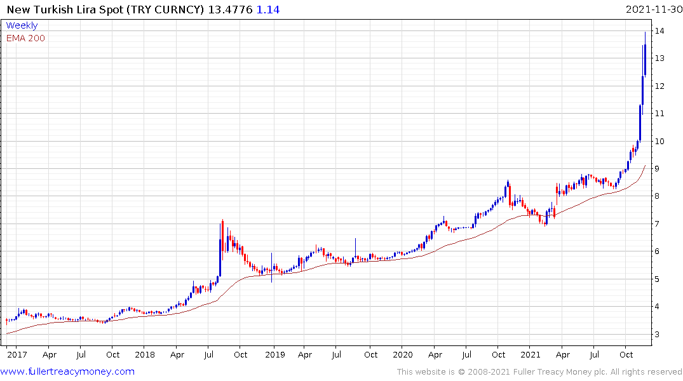Click the y-axis label 5
The height and width of the screenshot is (381, 683).
pyautogui.click(x=656, y=279)
